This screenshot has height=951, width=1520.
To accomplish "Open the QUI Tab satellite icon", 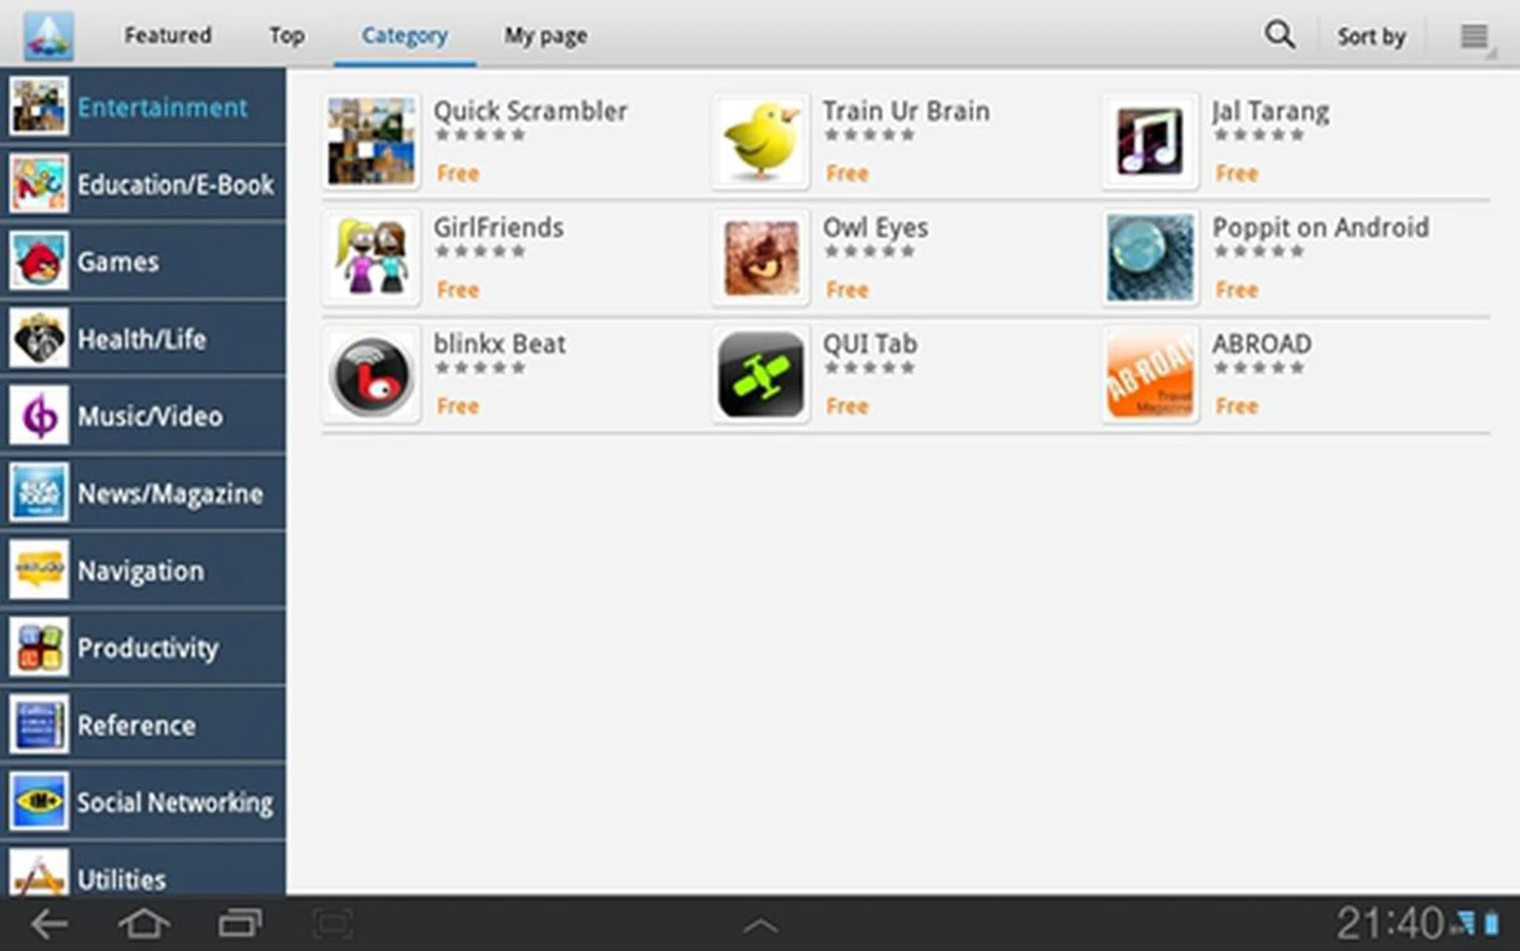I will [760, 374].
